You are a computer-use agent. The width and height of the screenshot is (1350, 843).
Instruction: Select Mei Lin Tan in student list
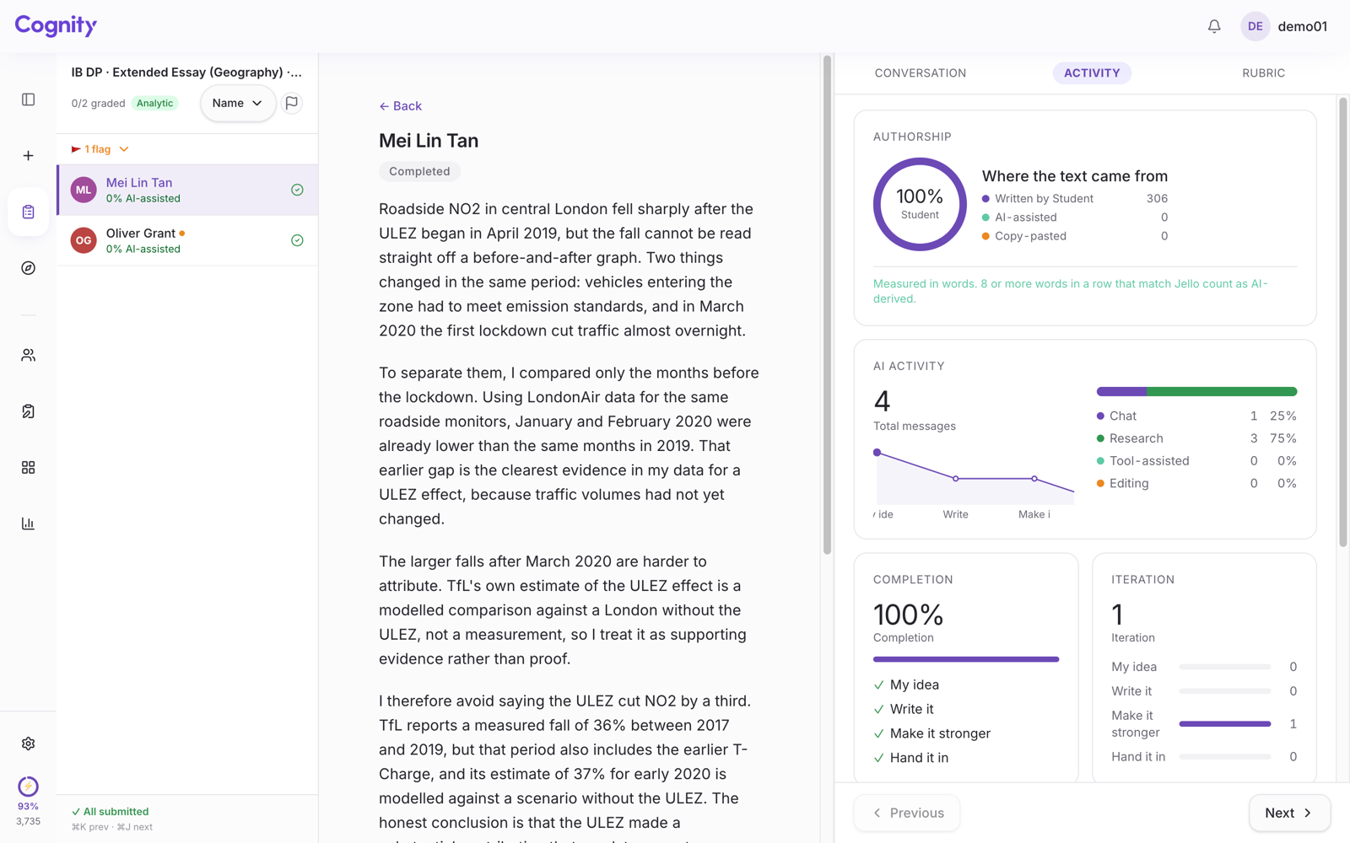point(187,190)
